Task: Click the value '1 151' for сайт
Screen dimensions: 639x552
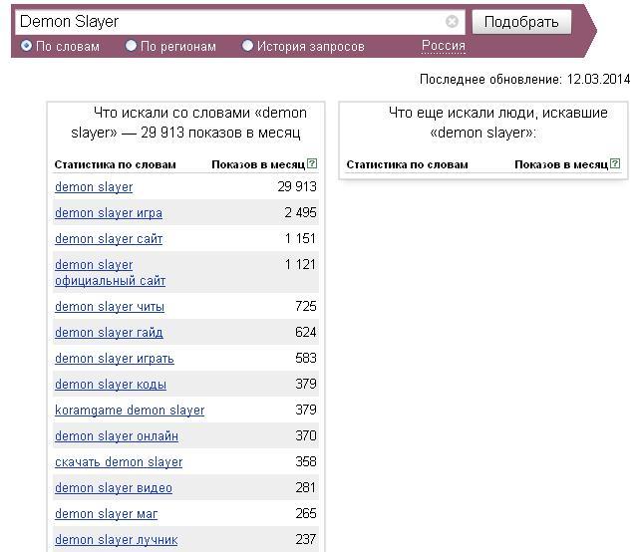Action: click(x=300, y=238)
